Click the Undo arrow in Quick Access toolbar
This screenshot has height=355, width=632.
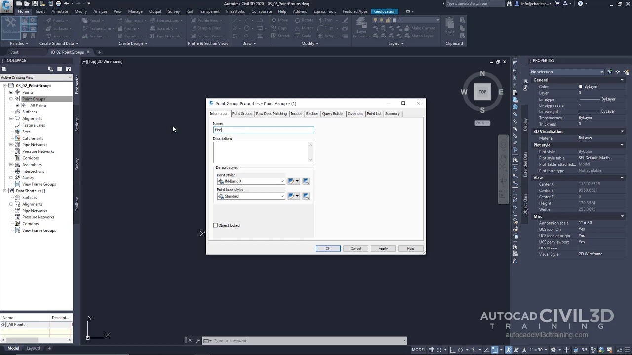[x=67, y=3]
